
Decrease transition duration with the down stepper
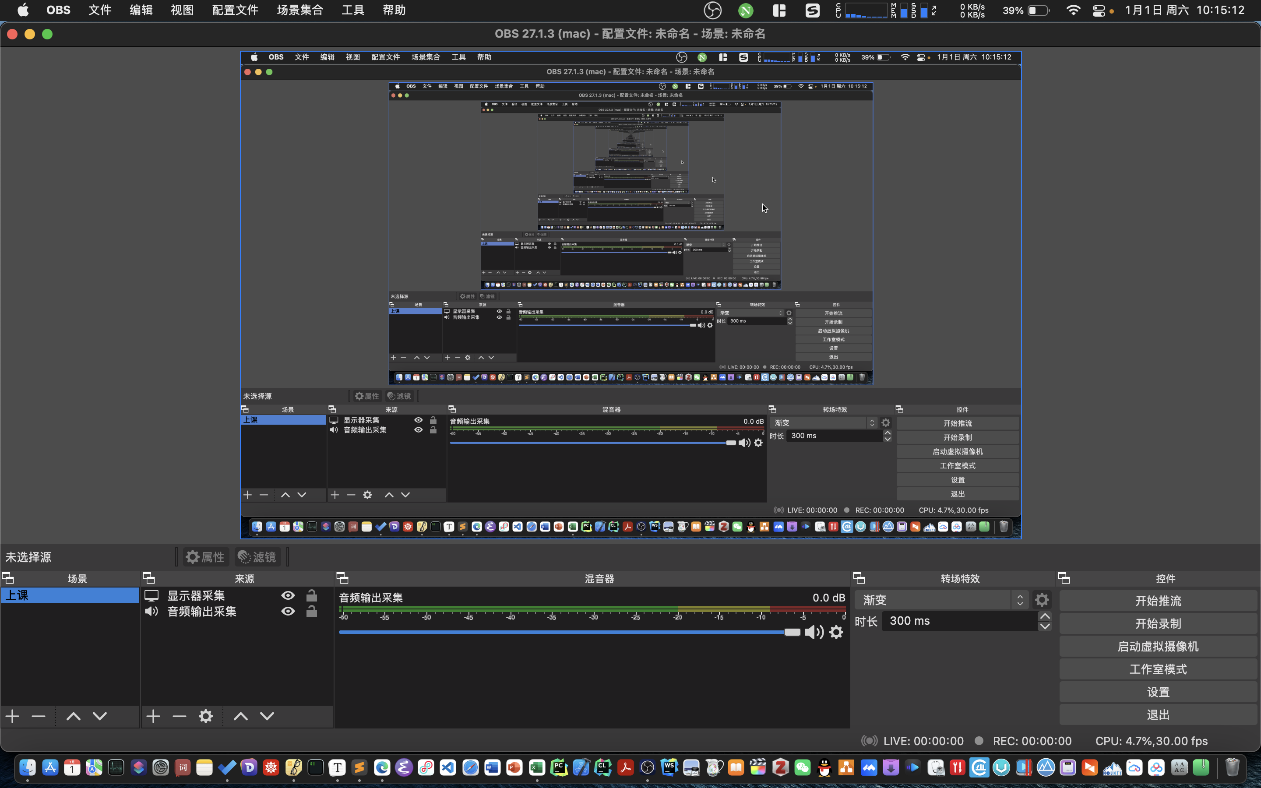tap(1044, 626)
